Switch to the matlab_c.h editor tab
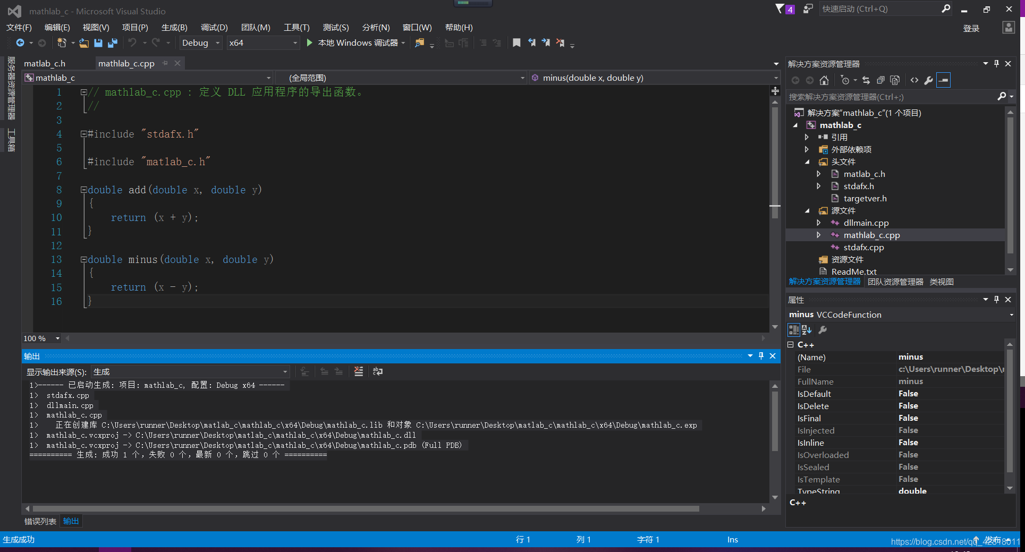Screen dimensions: 1025x552 tap(45, 64)
